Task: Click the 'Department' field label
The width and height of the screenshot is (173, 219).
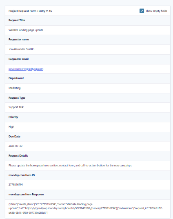Action: pyautogui.click(x=16, y=78)
